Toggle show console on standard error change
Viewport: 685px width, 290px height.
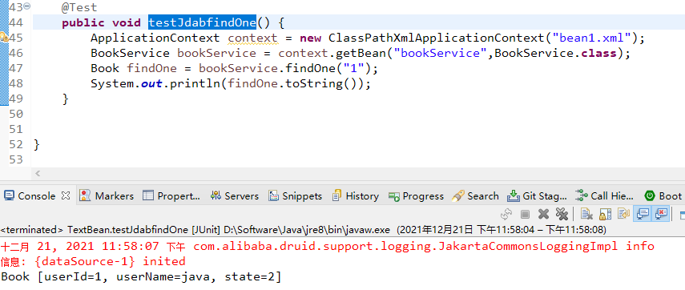point(661,214)
